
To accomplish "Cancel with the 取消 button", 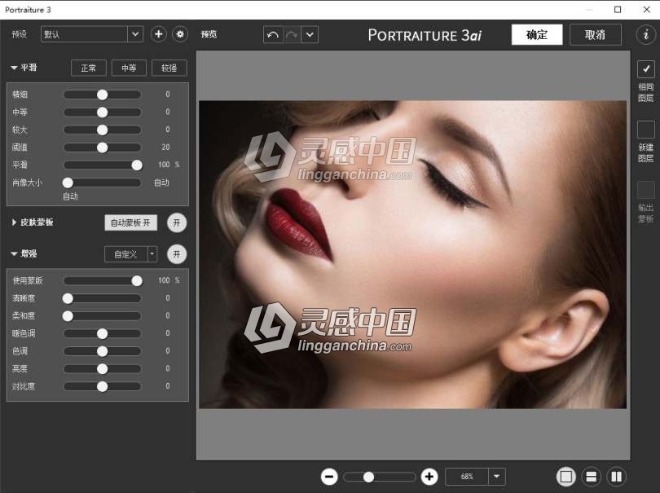I will (595, 34).
